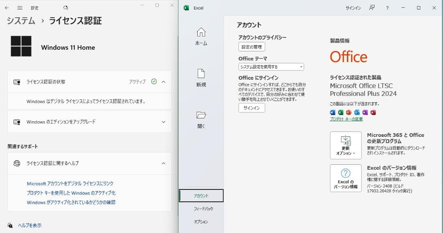Screen dimensions: 443x233
Task: Click システム in the Settings breadcrumb
Action: click(21, 21)
